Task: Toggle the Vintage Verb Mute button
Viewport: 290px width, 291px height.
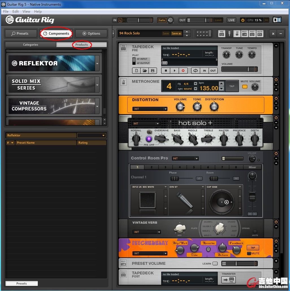Action: (x=255, y=232)
